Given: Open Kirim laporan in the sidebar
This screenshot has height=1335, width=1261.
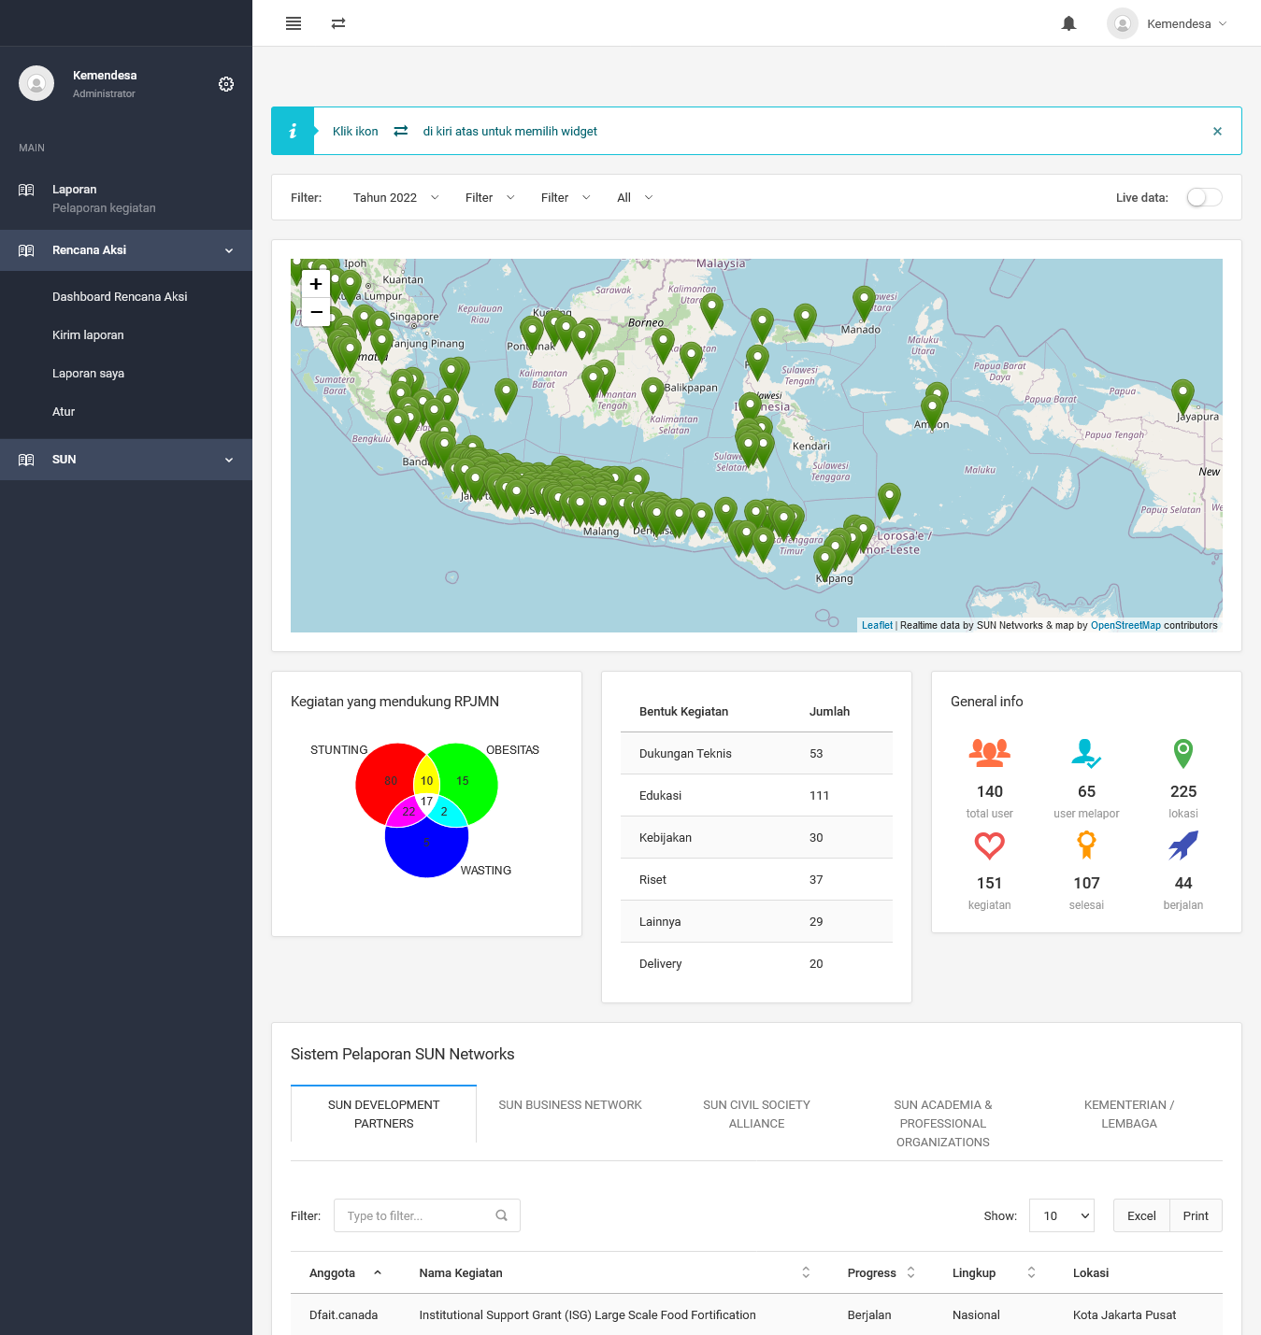Looking at the screenshot, I should point(88,335).
